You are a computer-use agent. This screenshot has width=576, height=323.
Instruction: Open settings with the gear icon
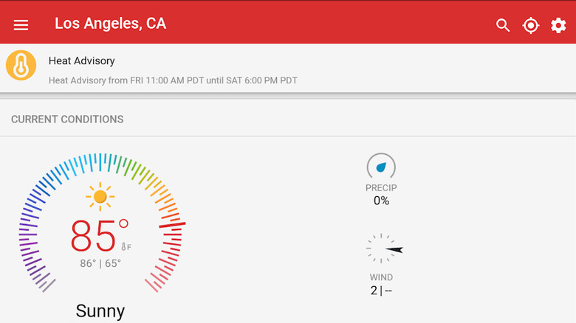point(558,25)
